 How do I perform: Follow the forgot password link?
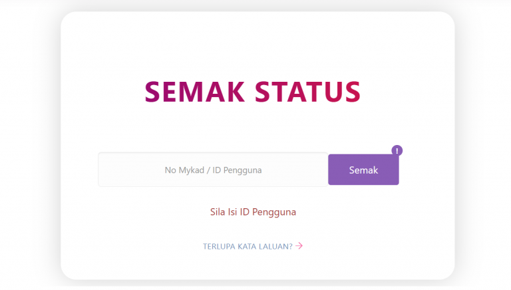point(253,246)
